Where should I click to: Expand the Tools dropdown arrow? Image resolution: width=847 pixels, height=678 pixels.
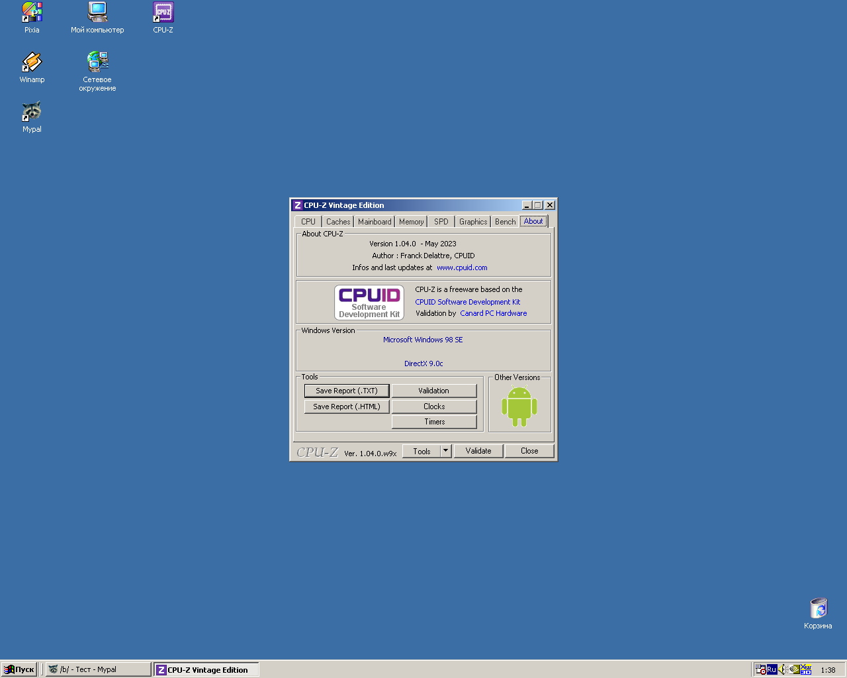click(446, 451)
